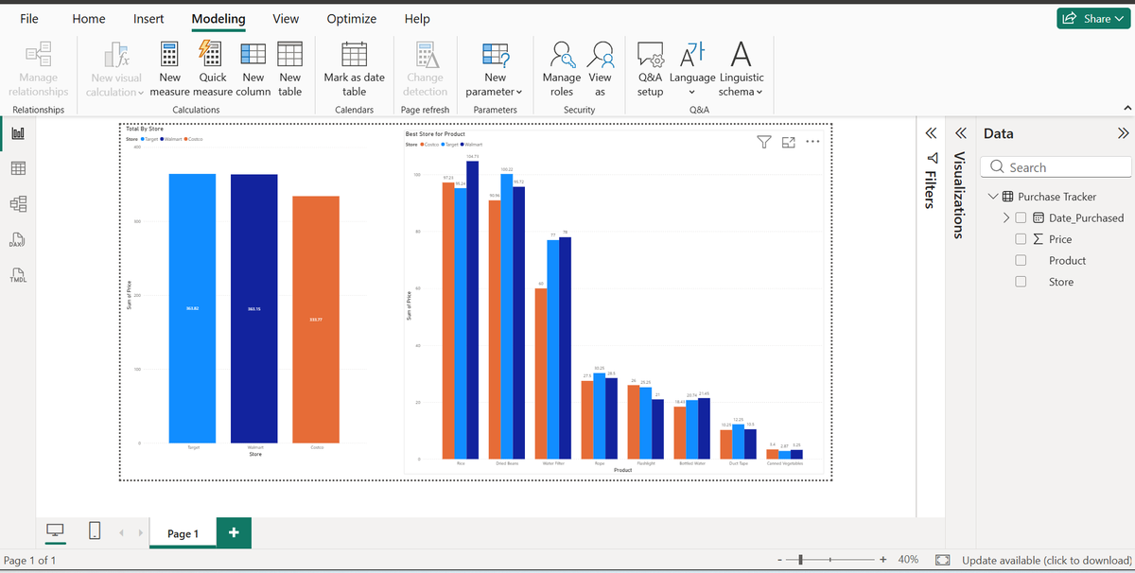Open Manage relationships
The width and height of the screenshot is (1135, 573).
click(39, 68)
